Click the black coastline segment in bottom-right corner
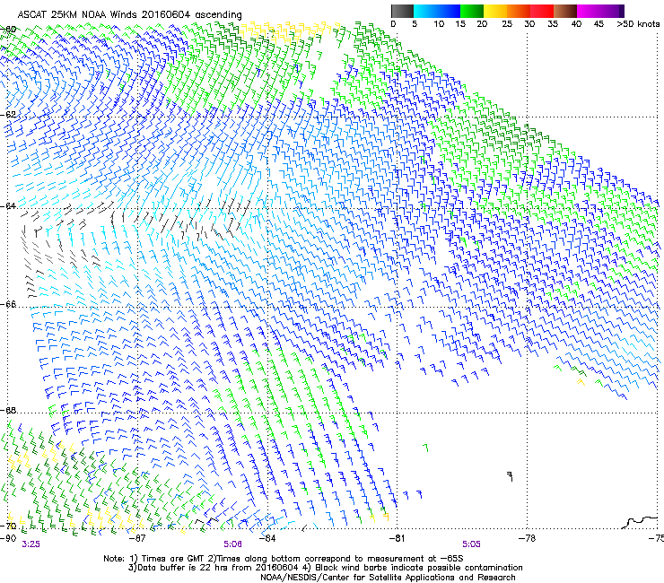The image size is (664, 583). [642, 522]
